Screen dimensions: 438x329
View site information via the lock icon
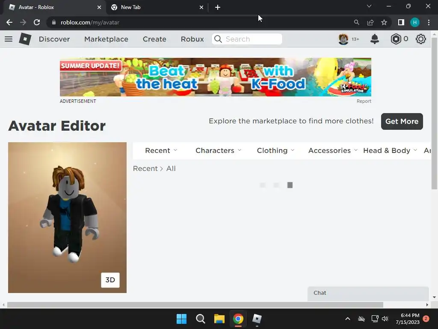point(54,22)
